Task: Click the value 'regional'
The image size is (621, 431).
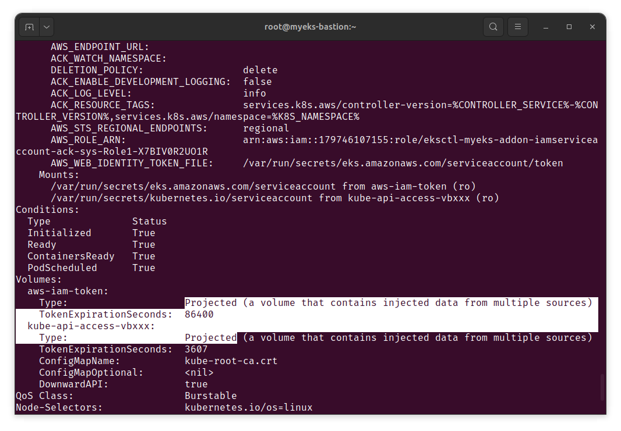Action: [x=266, y=129]
